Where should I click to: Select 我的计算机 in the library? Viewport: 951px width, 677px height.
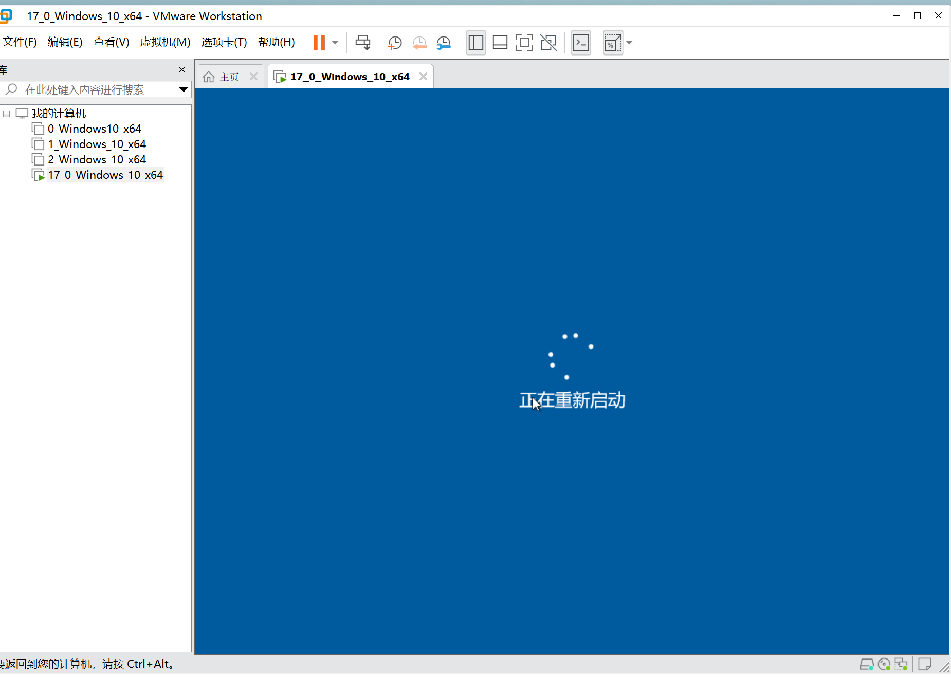point(59,114)
